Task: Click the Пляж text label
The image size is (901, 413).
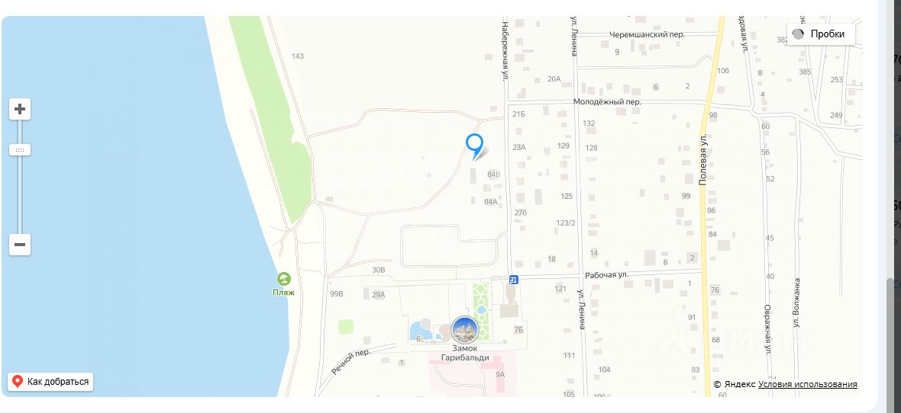Action: click(283, 293)
